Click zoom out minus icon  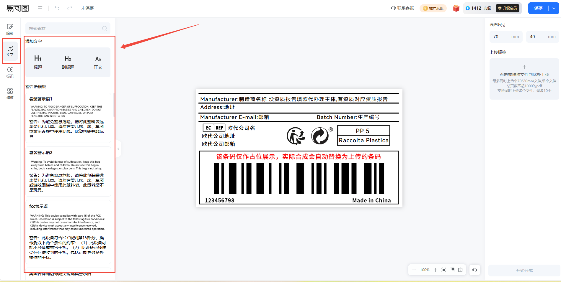click(414, 270)
